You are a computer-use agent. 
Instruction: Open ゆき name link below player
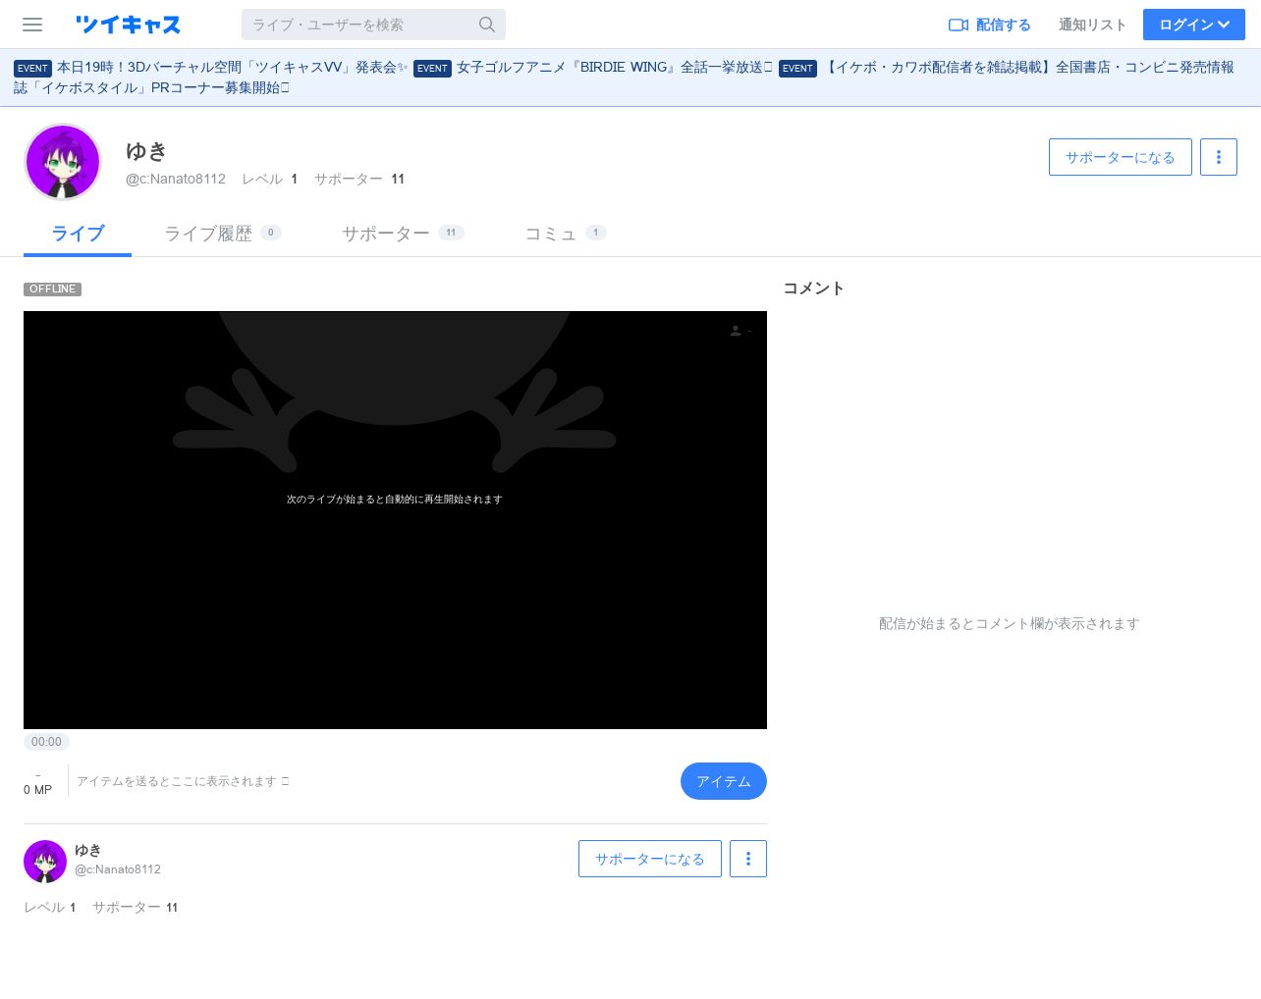click(87, 850)
